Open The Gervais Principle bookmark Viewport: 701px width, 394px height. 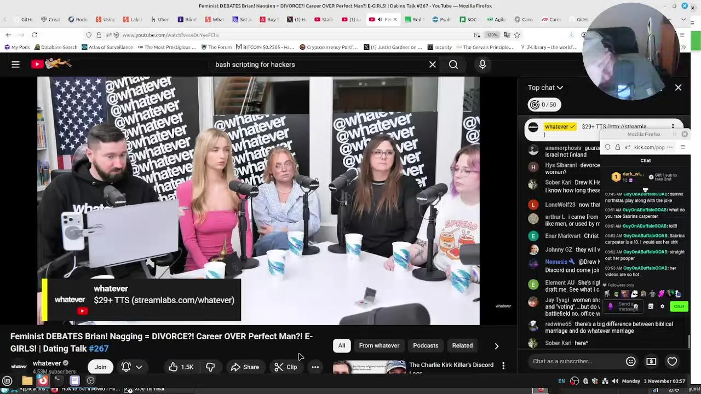[x=485, y=47]
